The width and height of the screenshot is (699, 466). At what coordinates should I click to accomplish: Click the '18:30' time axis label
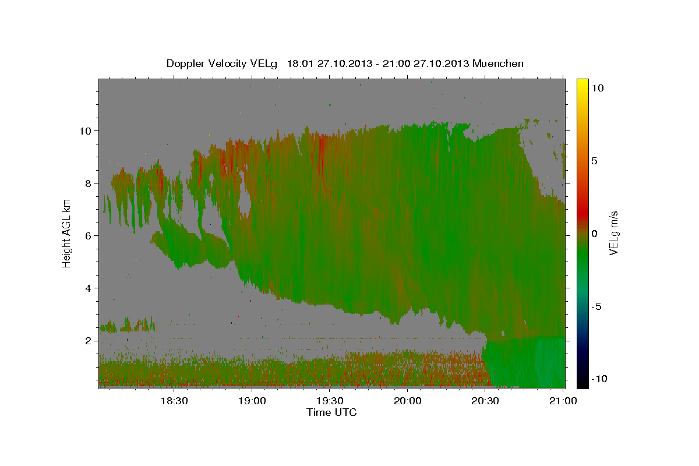pos(174,401)
